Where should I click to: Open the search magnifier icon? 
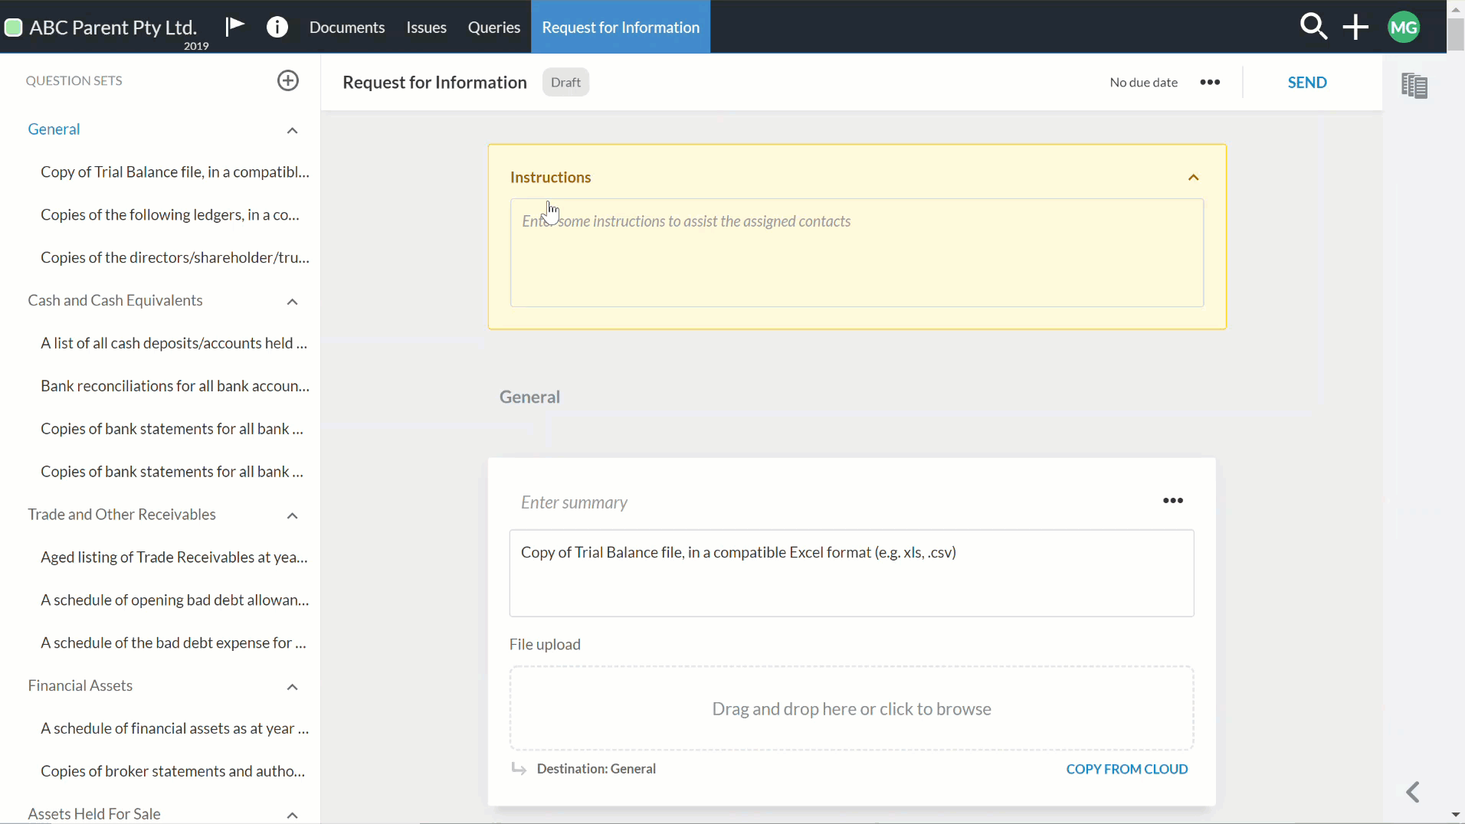pyautogui.click(x=1313, y=27)
